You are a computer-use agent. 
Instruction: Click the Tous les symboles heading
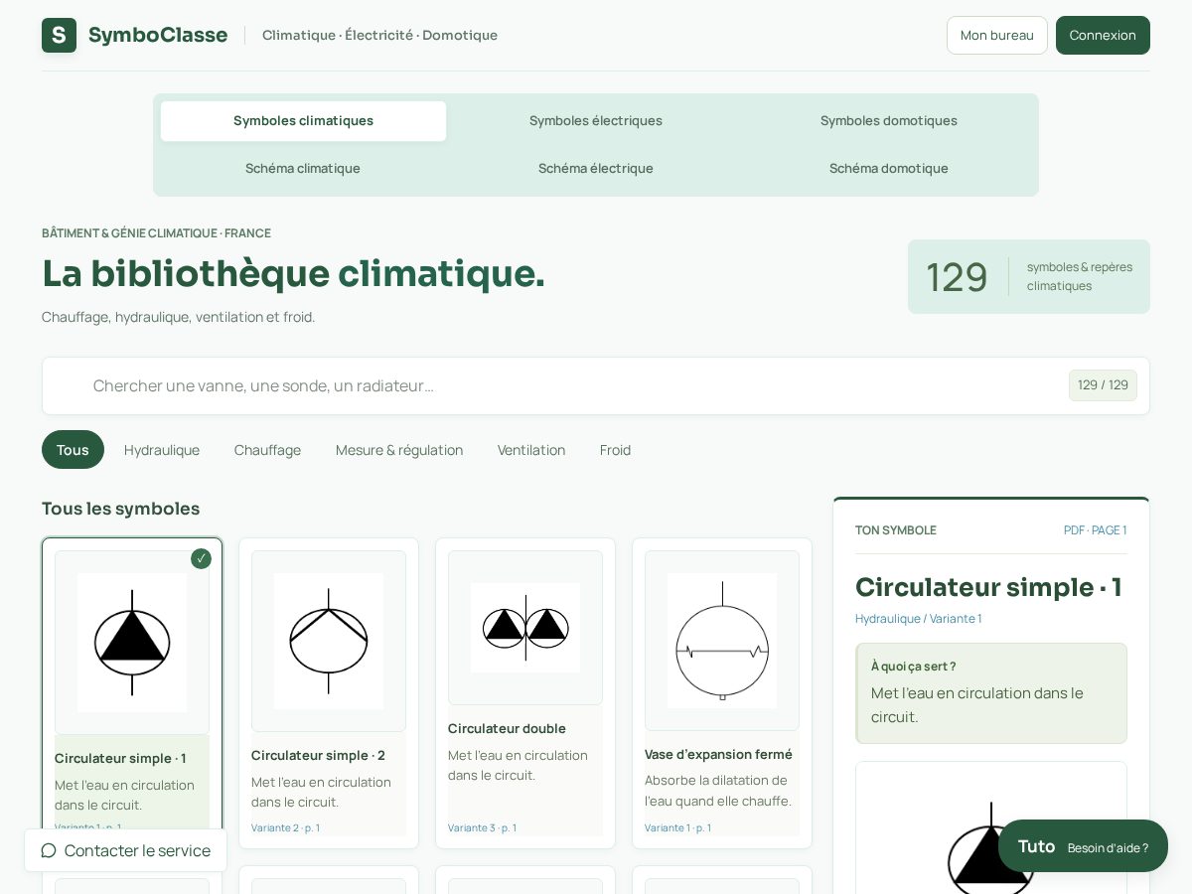[x=120, y=509]
